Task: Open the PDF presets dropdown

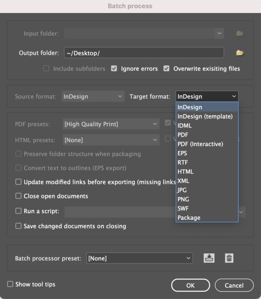Action: click(111, 124)
